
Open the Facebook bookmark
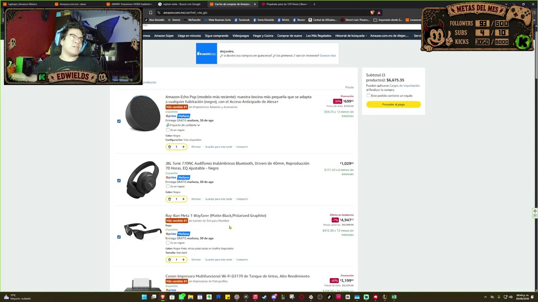coord(242,20)
